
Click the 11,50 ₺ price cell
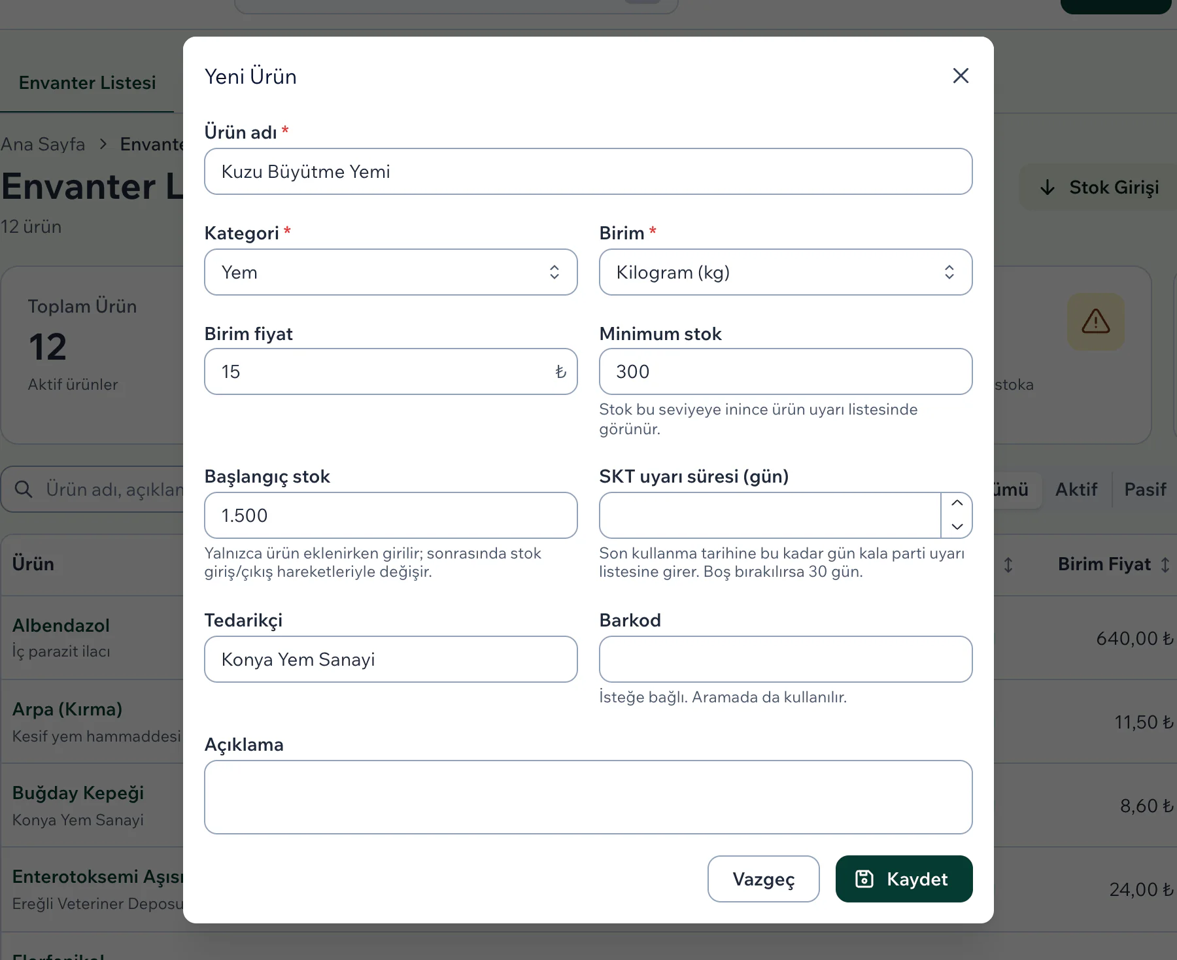pos(1144,722)
